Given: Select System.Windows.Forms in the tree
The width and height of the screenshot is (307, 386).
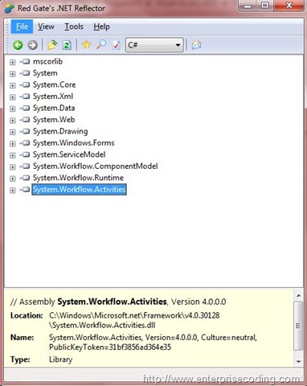Looking at the screenshot, I should click(74, 143).
